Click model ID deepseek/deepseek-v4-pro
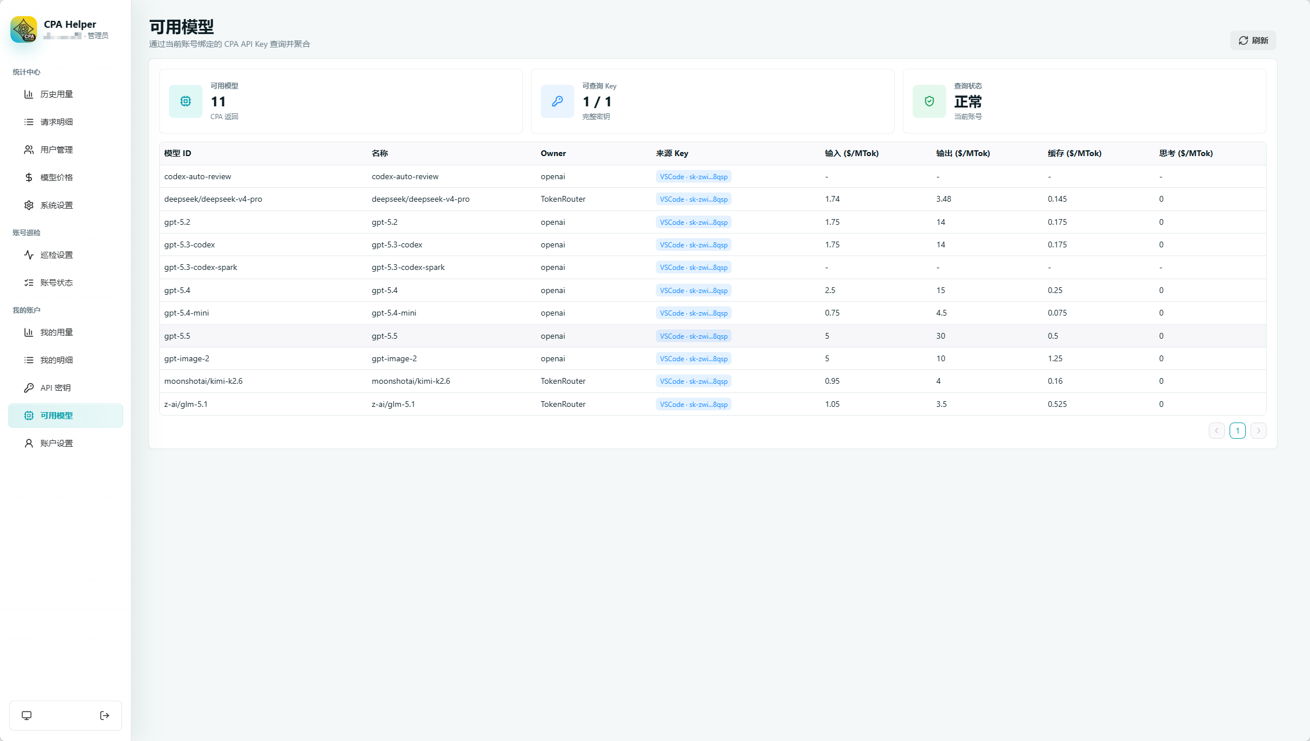1310x741 pixels. 213,199
